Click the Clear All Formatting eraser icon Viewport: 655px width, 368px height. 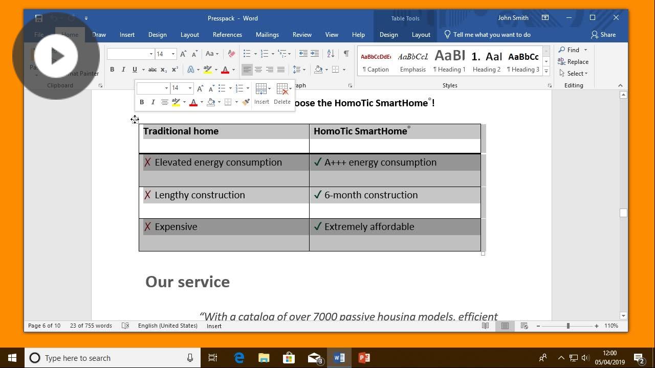pos(231,54)
